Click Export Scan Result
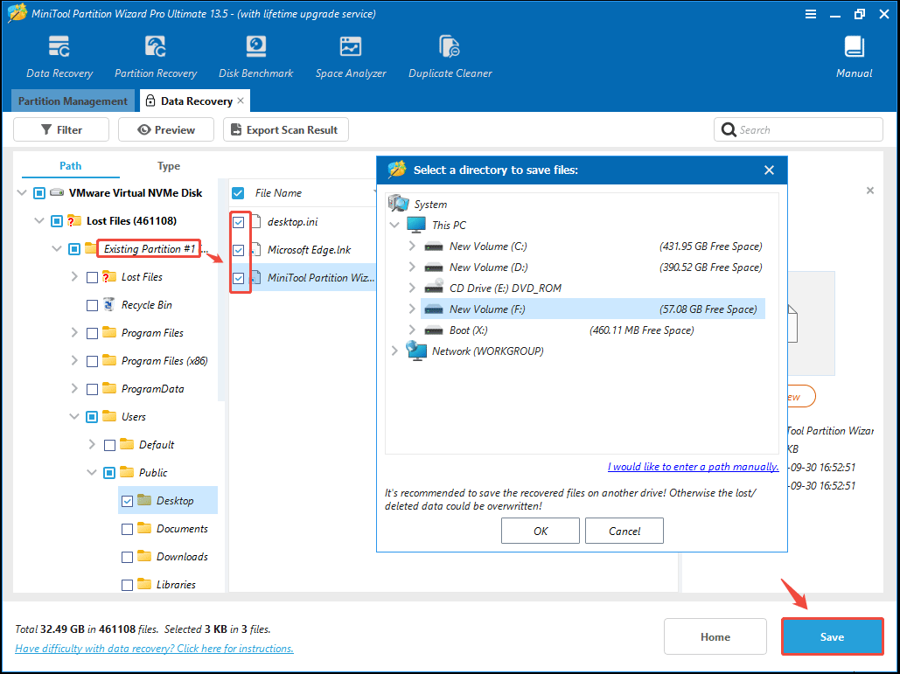 tap(285, 129)
